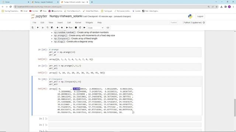Open the Cell menu
Image resolution: width=236 pixels, height=132 pixels.
pos(69,23)
